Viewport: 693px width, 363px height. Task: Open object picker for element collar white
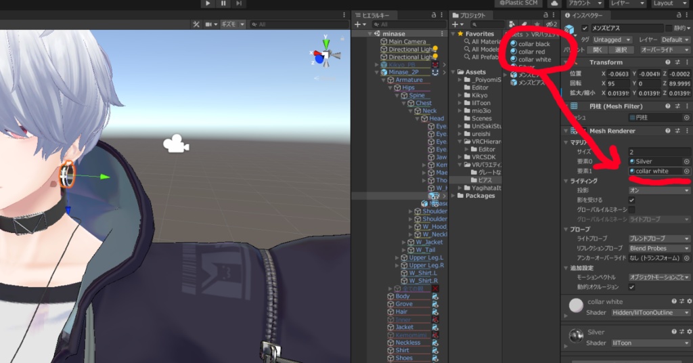pos(687,171)
